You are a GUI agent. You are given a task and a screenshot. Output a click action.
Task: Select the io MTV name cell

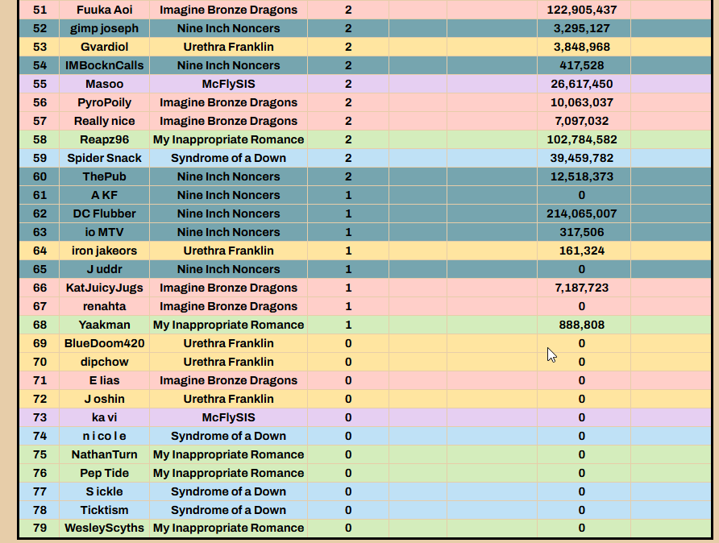[x=105, y=232]
